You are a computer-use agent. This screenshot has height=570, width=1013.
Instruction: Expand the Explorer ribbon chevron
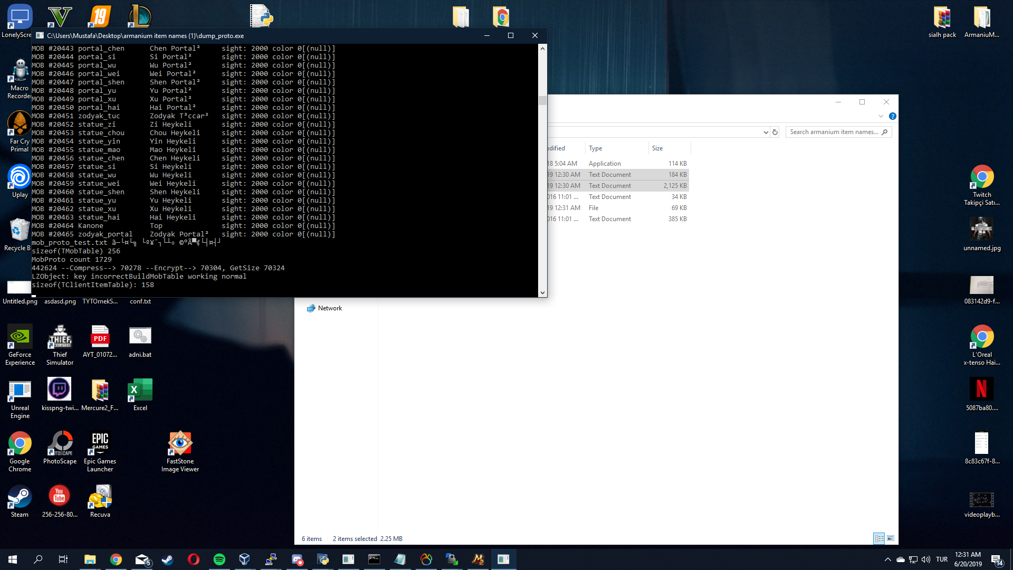[881, 116]
